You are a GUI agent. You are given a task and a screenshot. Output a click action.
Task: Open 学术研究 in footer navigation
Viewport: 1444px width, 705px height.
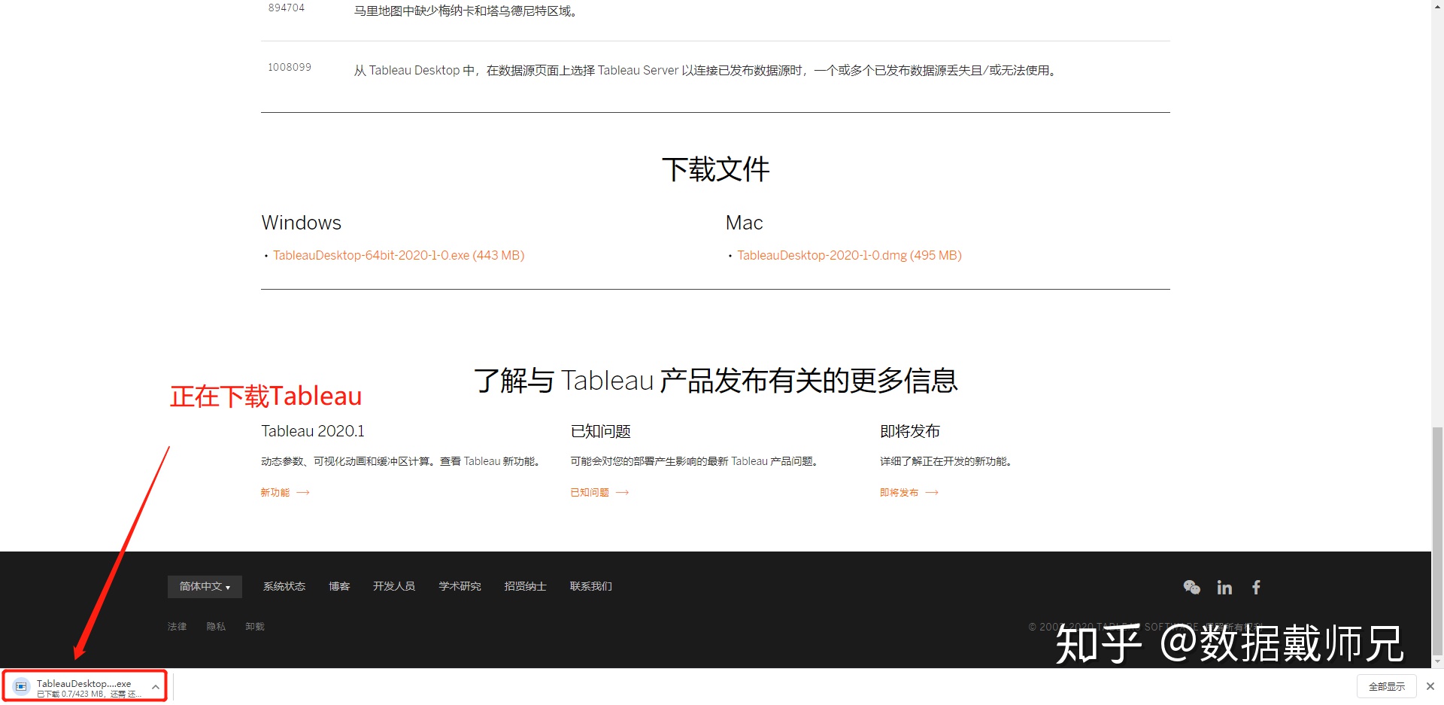460,587
